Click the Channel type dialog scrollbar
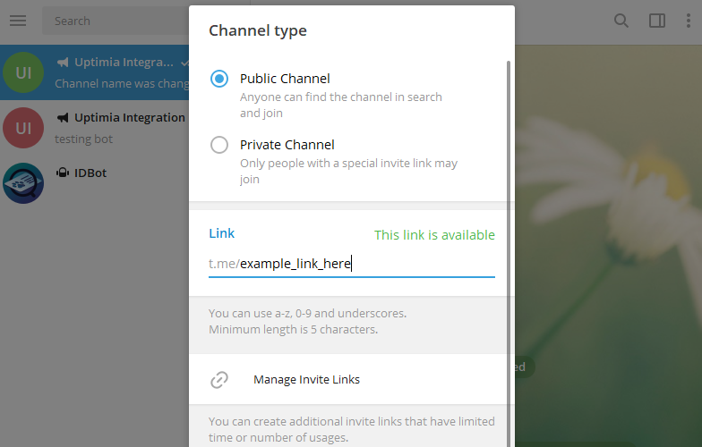The image size is (702, 447). point(509,223)
